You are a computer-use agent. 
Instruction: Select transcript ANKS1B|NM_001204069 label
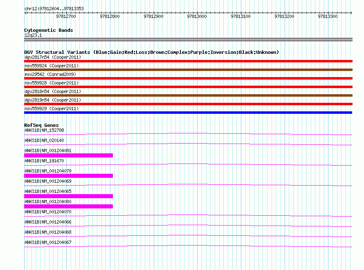[48, 181]
